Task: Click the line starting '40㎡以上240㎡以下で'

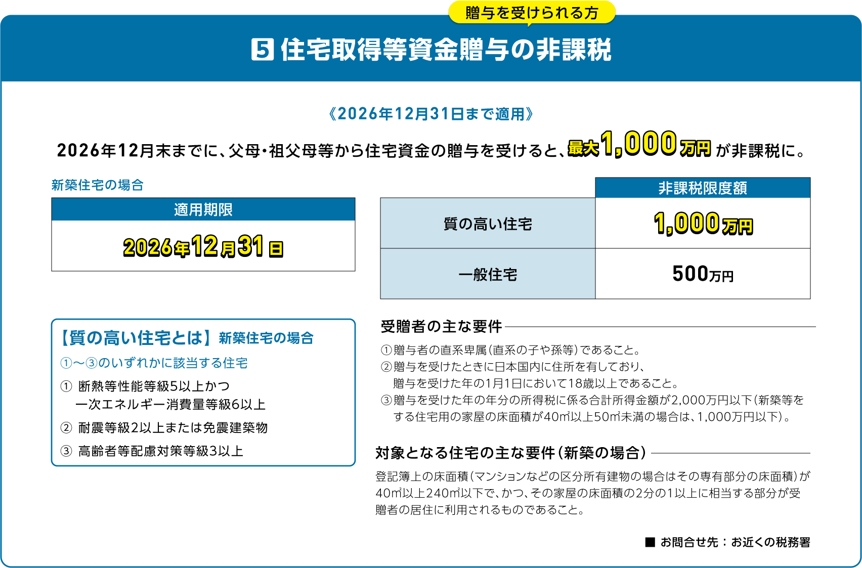Action: (588, 493)
